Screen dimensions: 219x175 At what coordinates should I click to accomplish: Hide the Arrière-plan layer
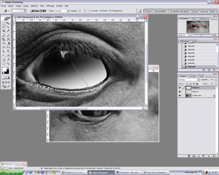[x=180, y=96]
